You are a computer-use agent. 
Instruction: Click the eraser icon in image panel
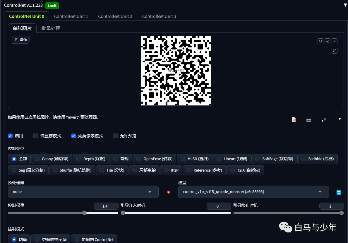click(327, 41)
